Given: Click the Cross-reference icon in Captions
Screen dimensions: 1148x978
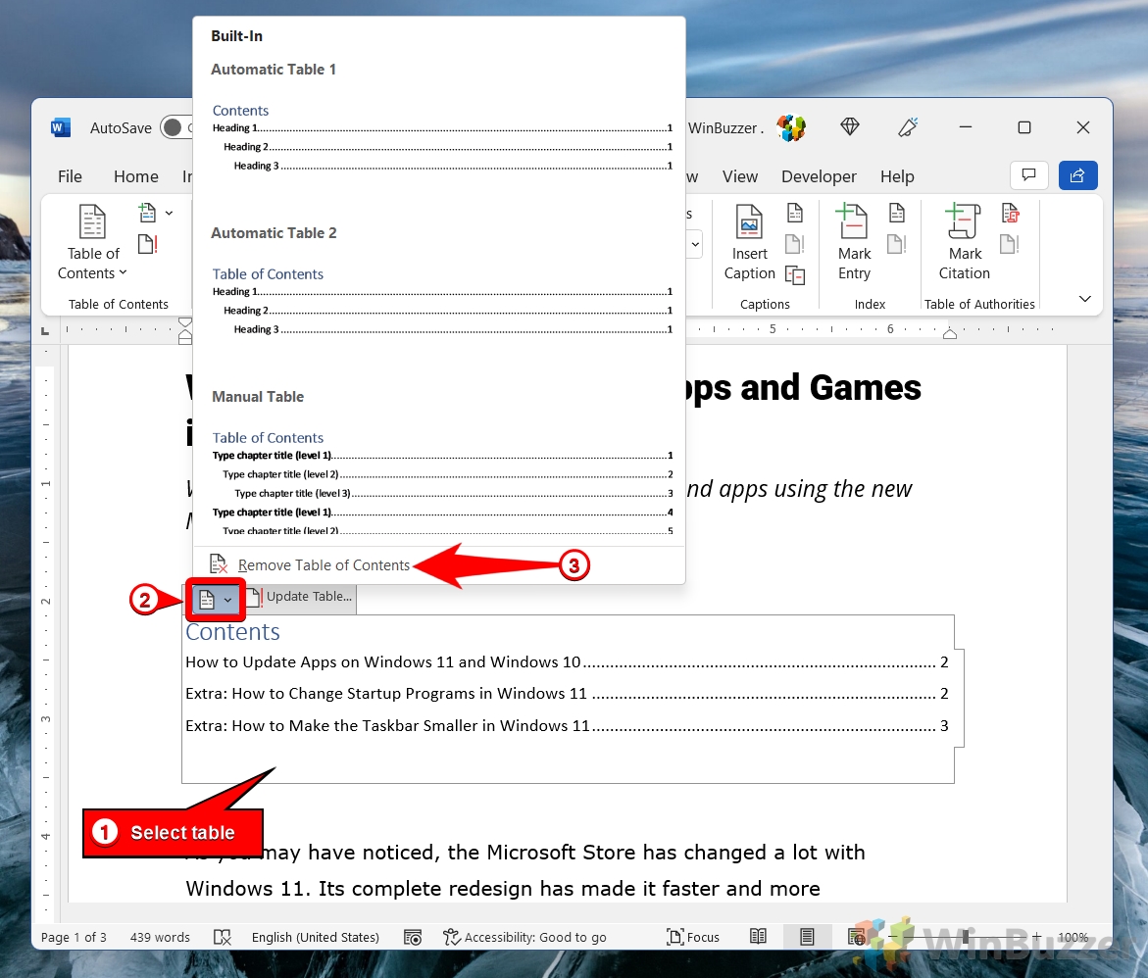Looking at the screenshot, I should click(x=795, y=274).
